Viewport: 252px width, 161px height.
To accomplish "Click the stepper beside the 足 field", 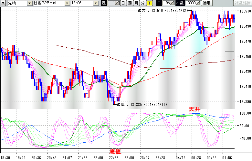I will (x=117, y=3).
